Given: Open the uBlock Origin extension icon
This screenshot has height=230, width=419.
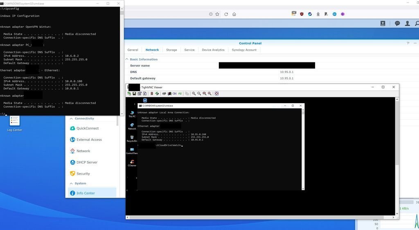Looking at the screenshot, I should click(x=302, y=14).
